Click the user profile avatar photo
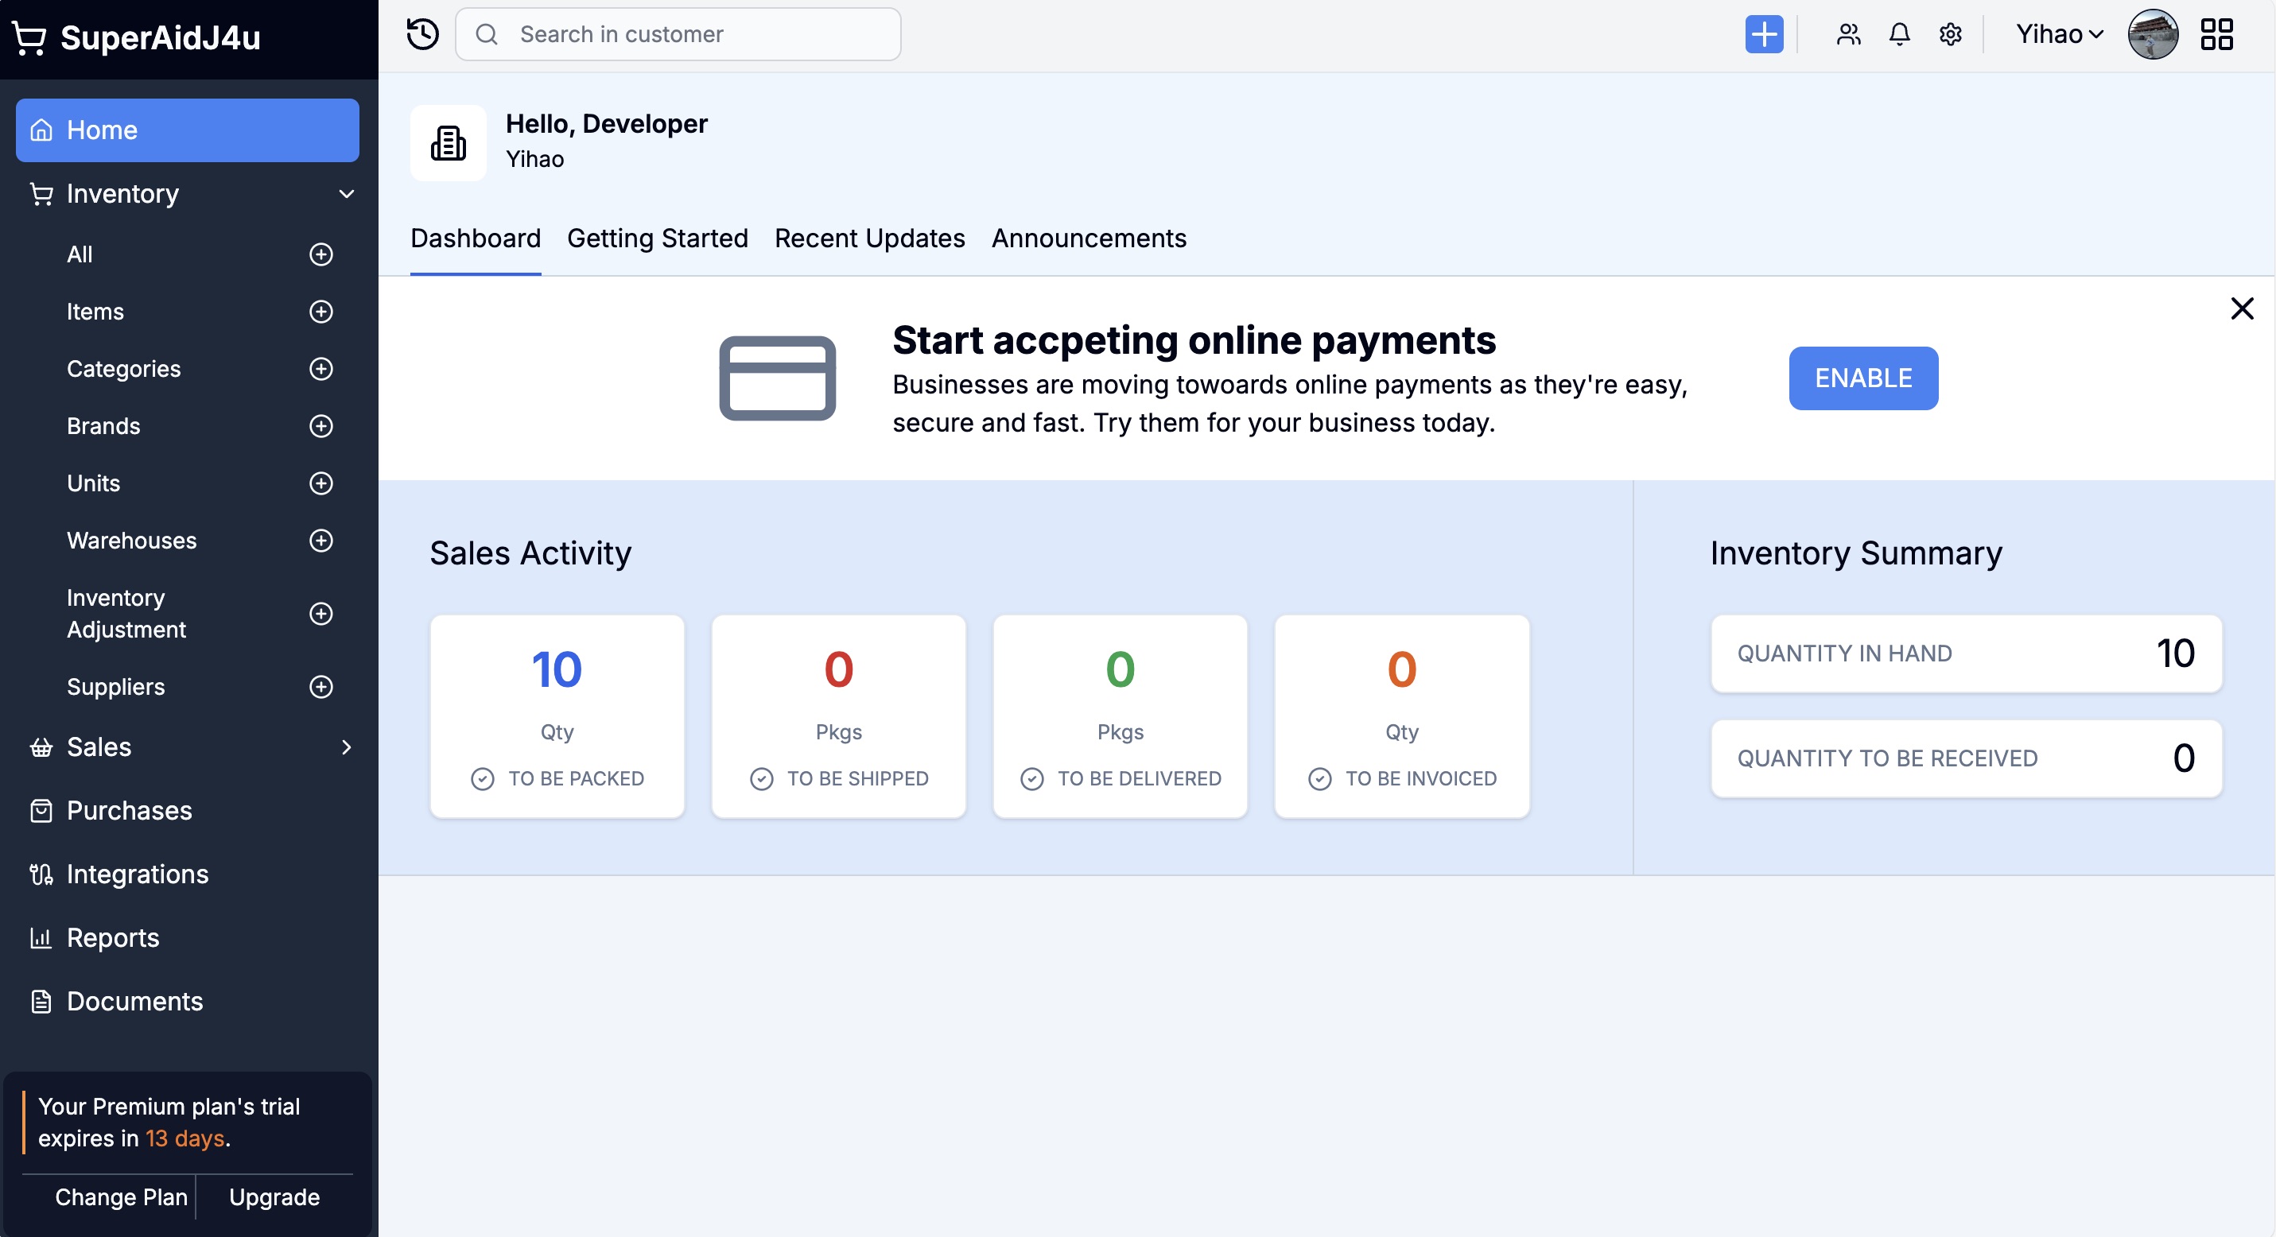The height and width of the screenshot is (1237, 2276). point(2152,34)
